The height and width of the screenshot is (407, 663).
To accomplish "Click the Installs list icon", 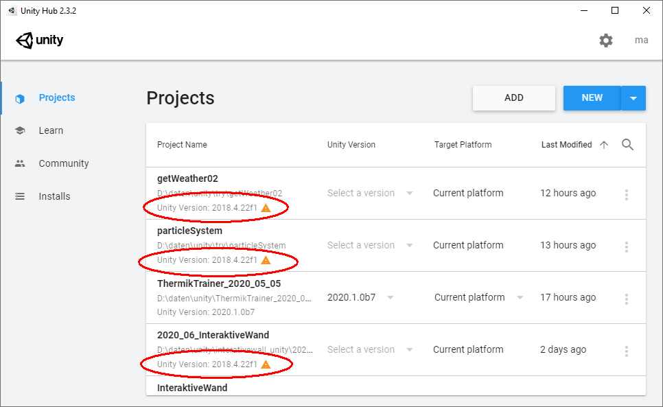I will 20,196.
